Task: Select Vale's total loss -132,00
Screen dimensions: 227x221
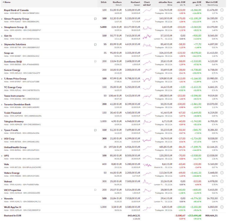Action: [x=197, y=164]
